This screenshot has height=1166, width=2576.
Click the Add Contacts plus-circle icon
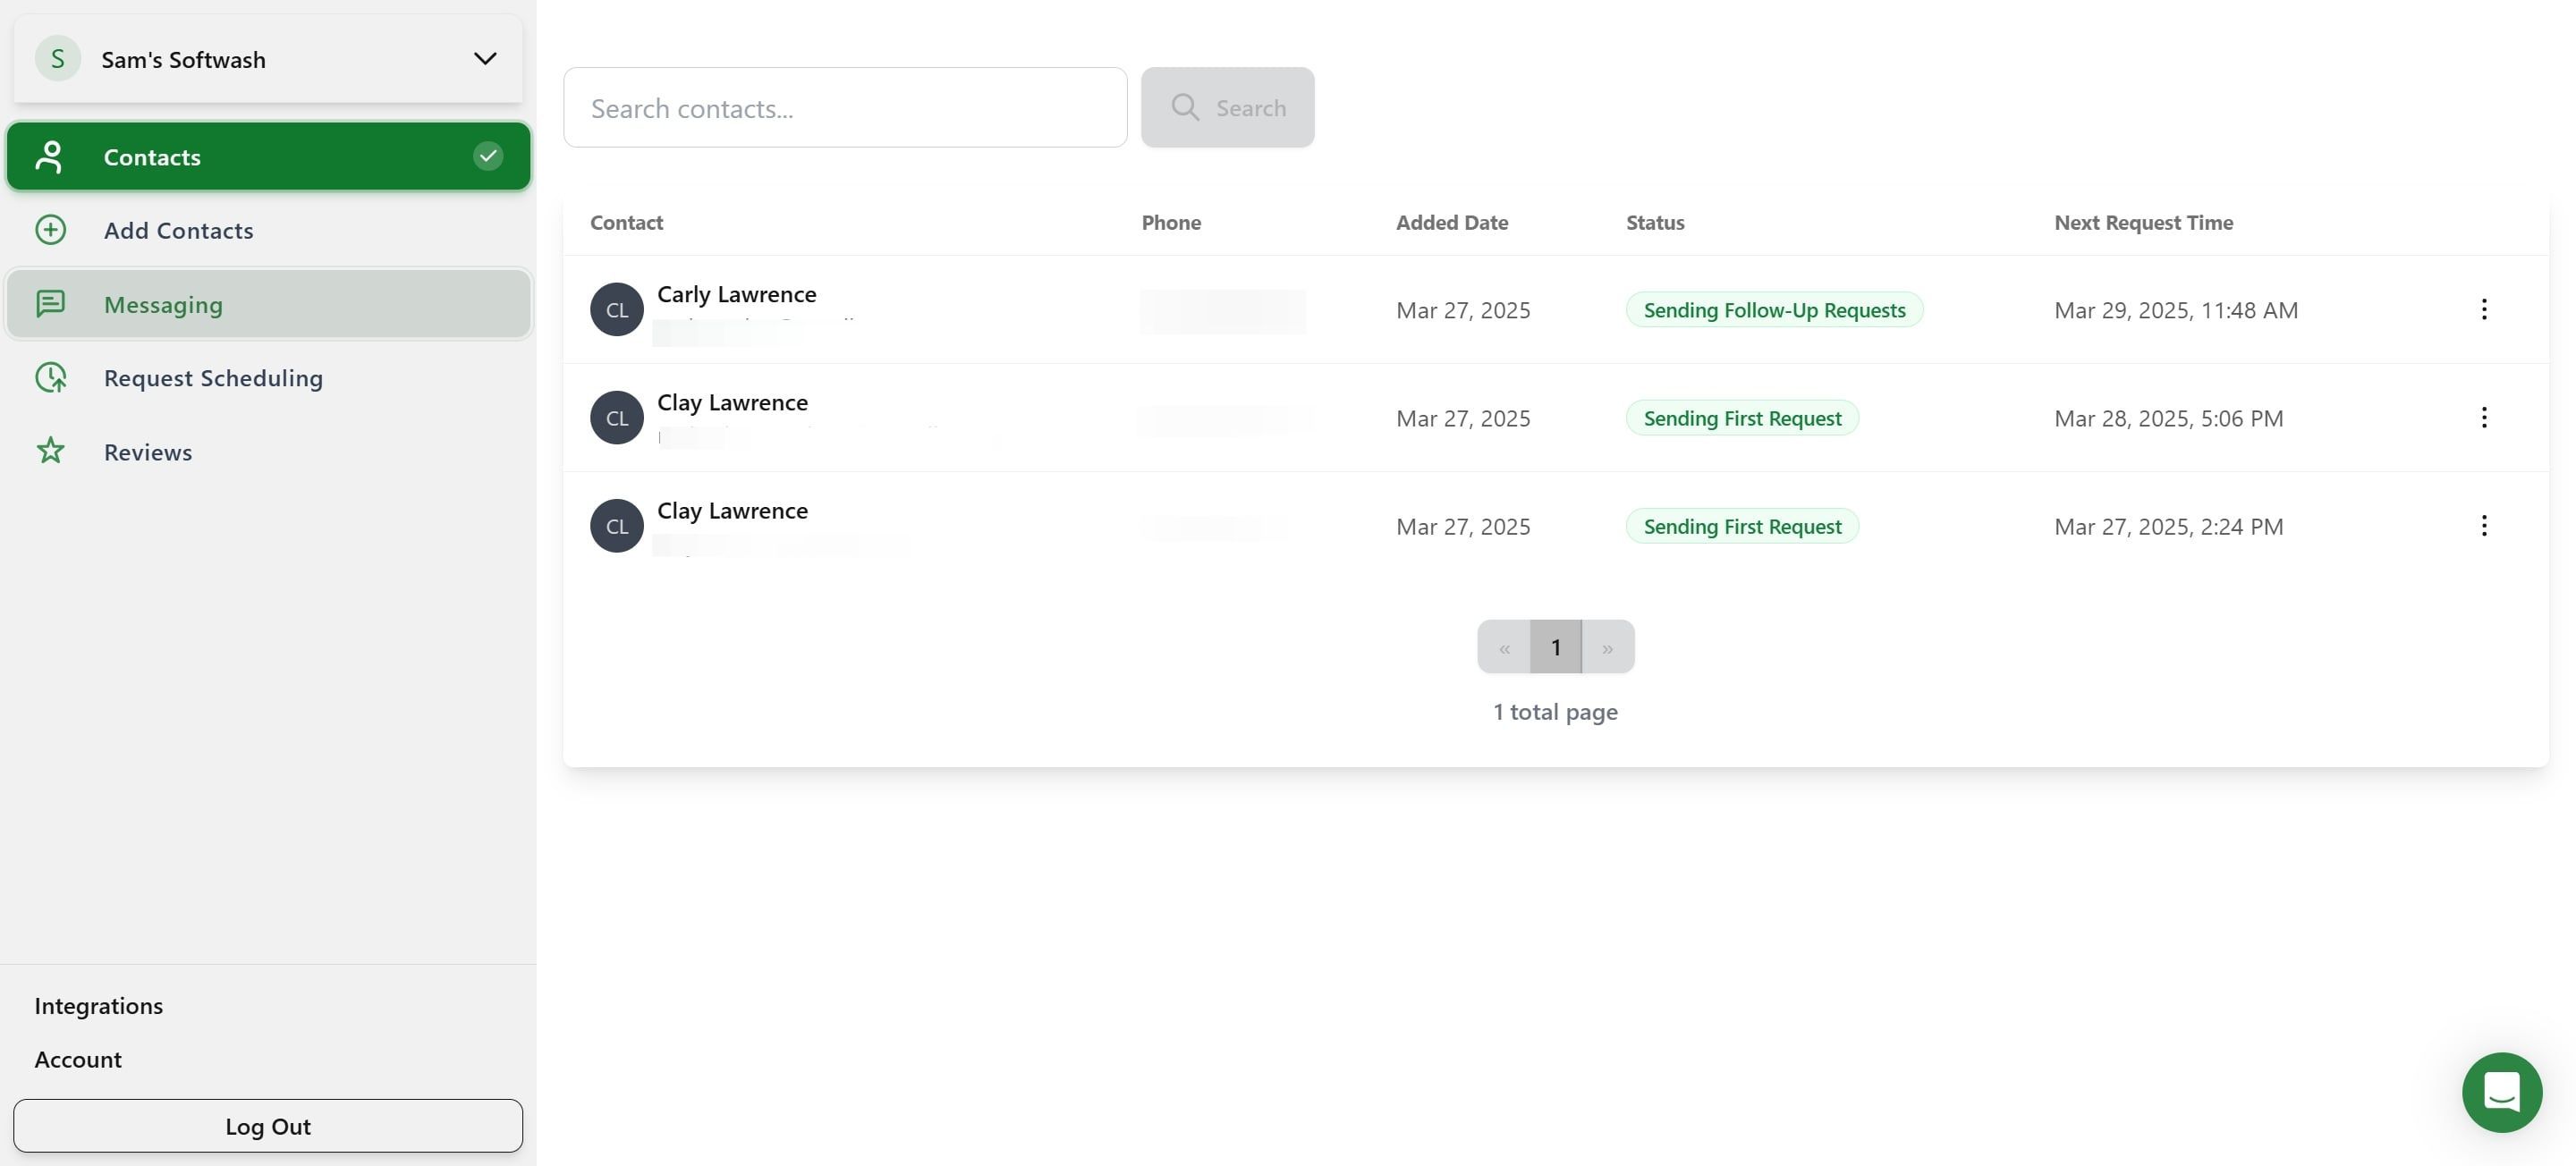click(51, 230)
